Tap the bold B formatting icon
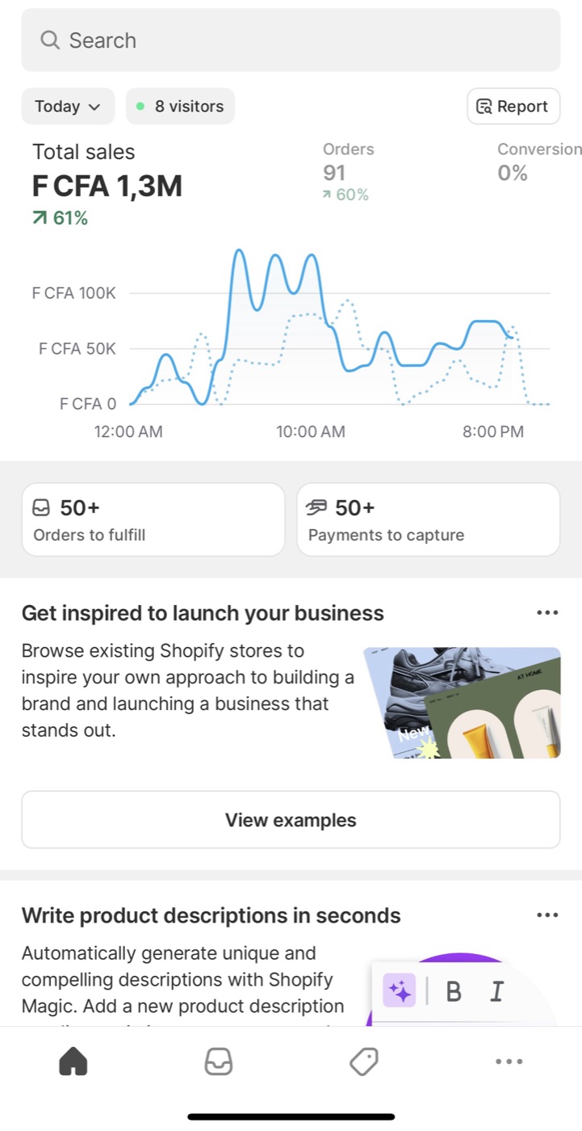Viewport: 582px width, 1131px height. click(x=454, y=991)
